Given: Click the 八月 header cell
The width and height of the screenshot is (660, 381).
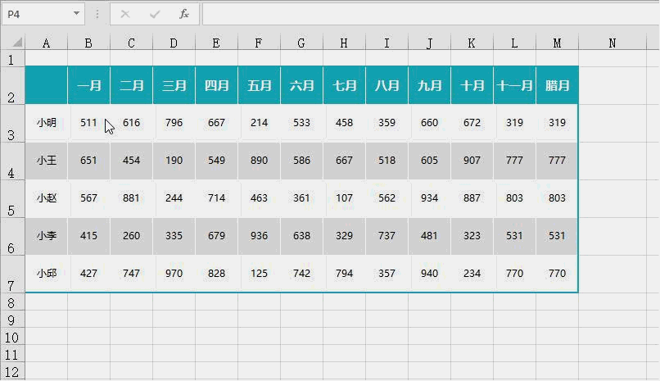Looking at the screenshot, I should tap(387, 85).
